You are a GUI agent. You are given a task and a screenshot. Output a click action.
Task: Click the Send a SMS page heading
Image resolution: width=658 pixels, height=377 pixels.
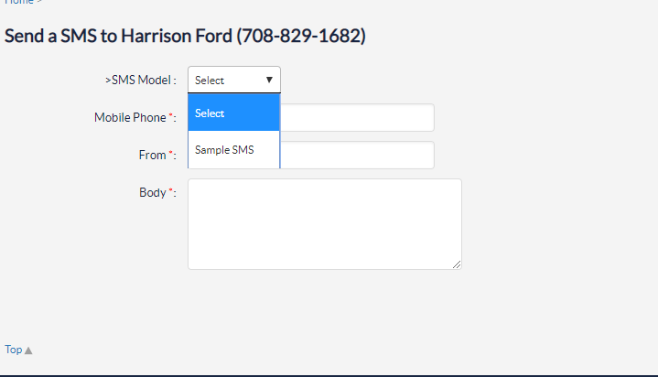point(185,36)
